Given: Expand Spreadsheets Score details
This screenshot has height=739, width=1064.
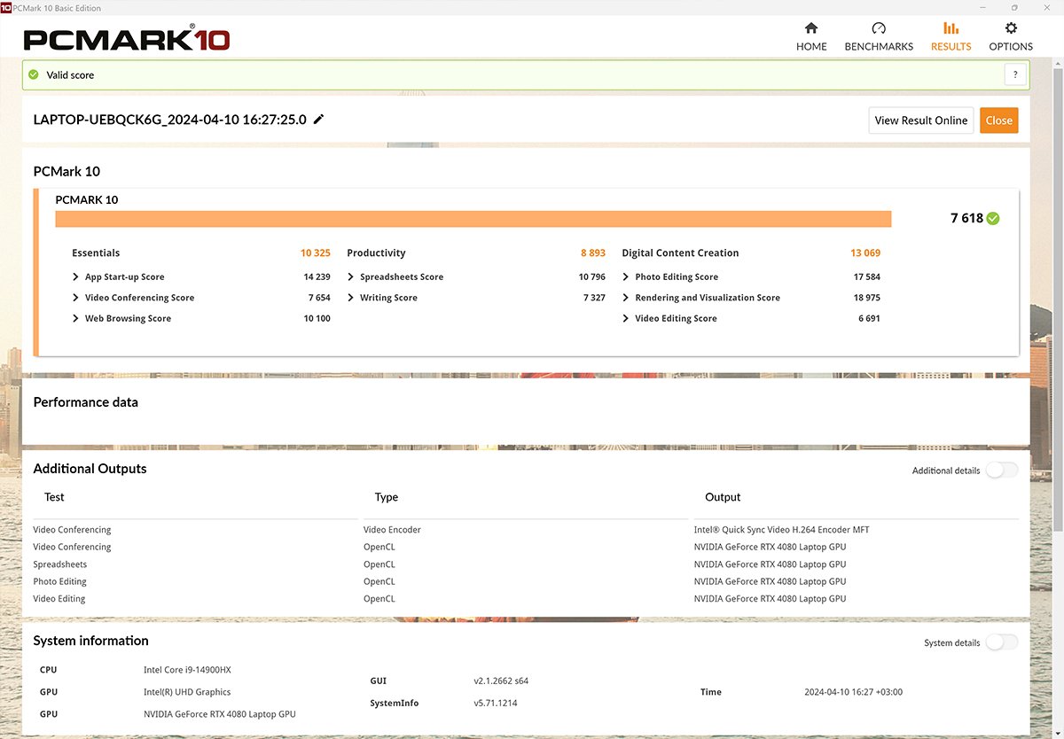Looking at the screenshot, I should click(x=351, y=277).
